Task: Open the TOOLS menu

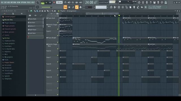Action: 29,2
